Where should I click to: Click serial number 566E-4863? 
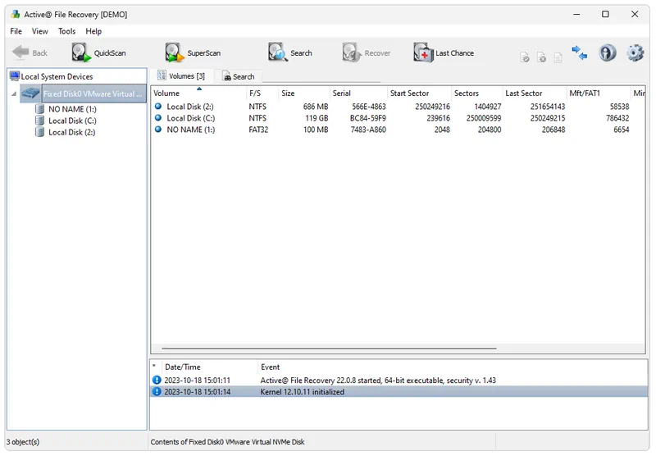368,107
